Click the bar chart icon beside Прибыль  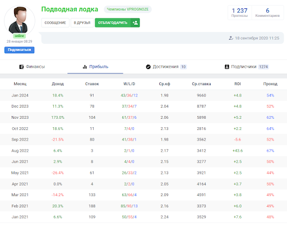tap(85, 67)
